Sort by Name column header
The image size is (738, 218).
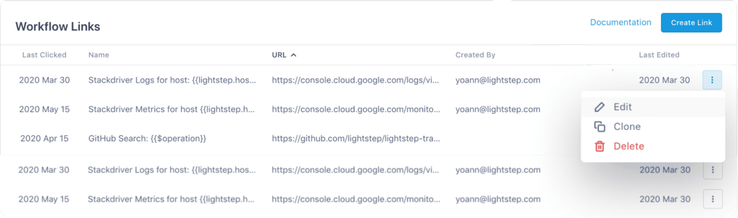pos(99,55)
